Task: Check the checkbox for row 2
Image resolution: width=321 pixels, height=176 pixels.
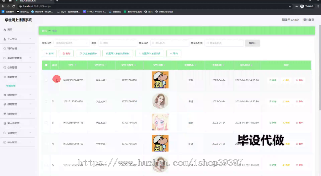Action: tap(46, 101)
